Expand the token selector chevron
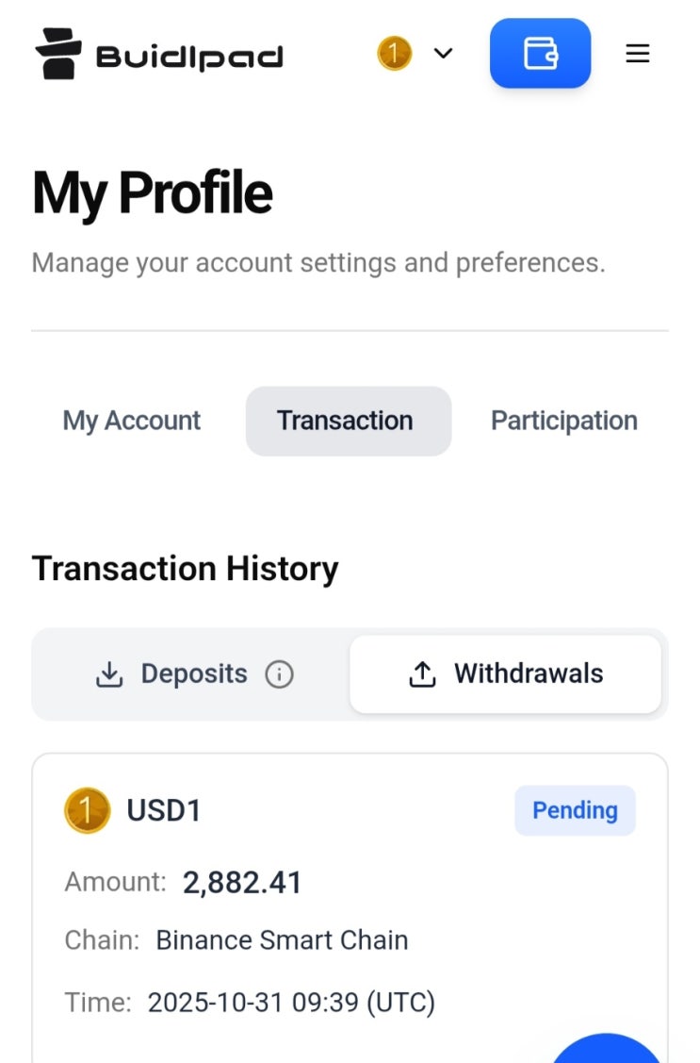The width and height of the screenshot is (700, 1063). coord(443,54)
